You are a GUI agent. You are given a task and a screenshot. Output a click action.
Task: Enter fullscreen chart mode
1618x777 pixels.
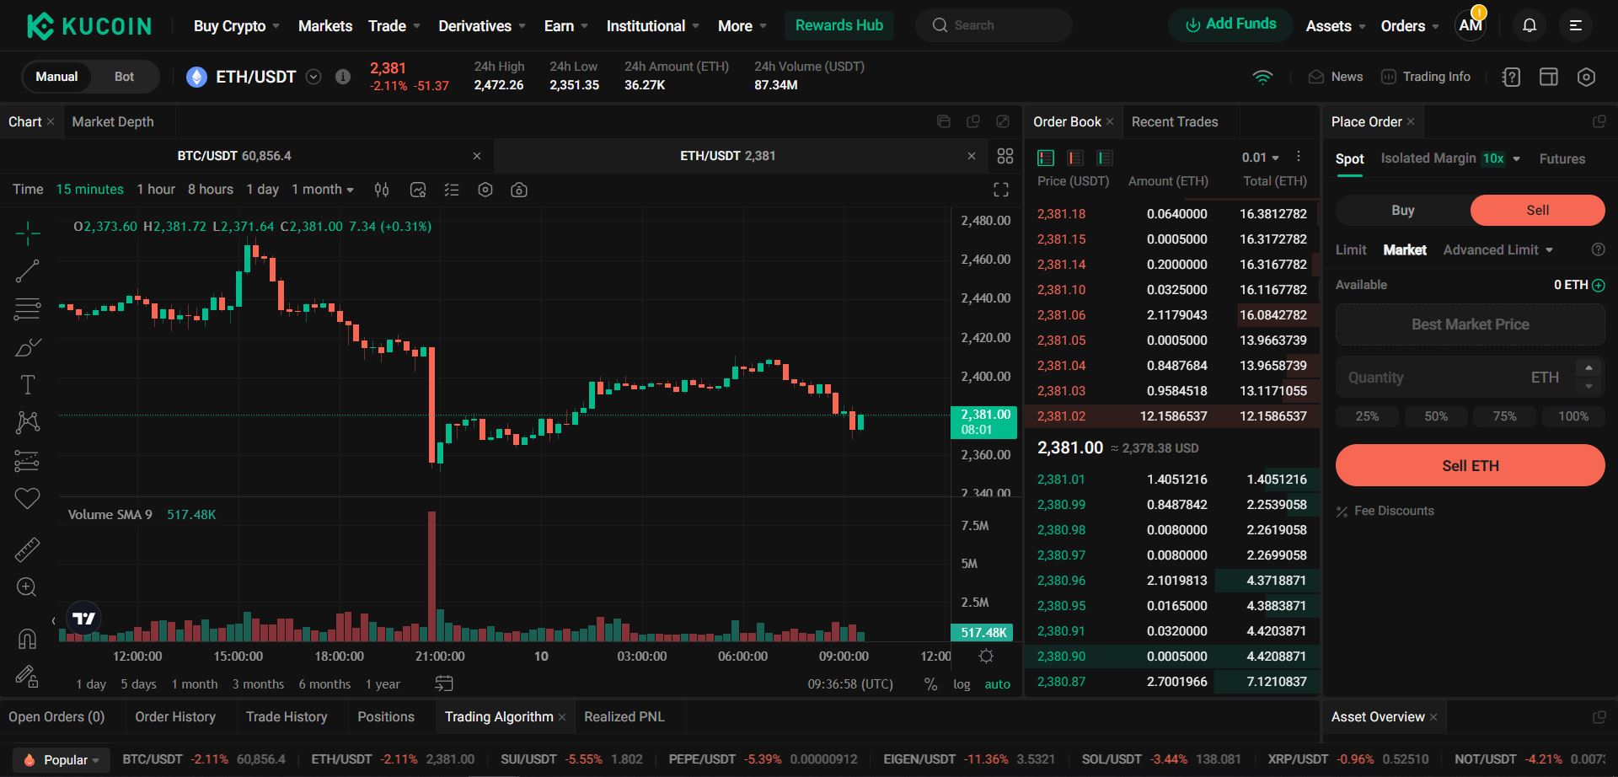(1001, 190)
